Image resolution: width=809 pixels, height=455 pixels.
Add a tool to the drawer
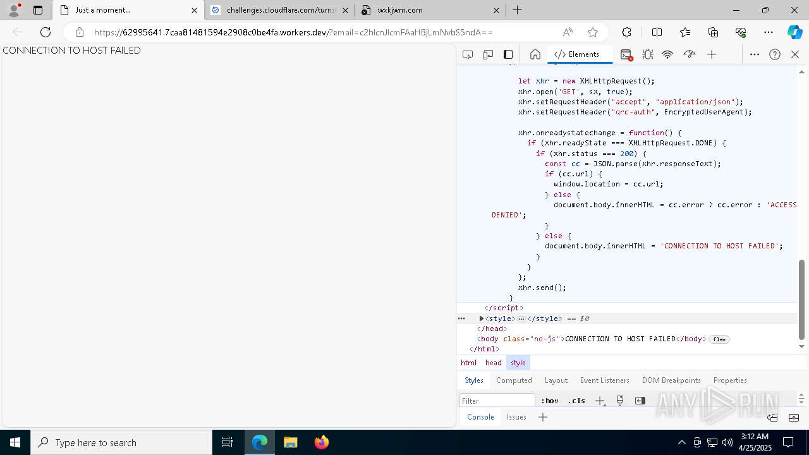(x=543, y=417)
